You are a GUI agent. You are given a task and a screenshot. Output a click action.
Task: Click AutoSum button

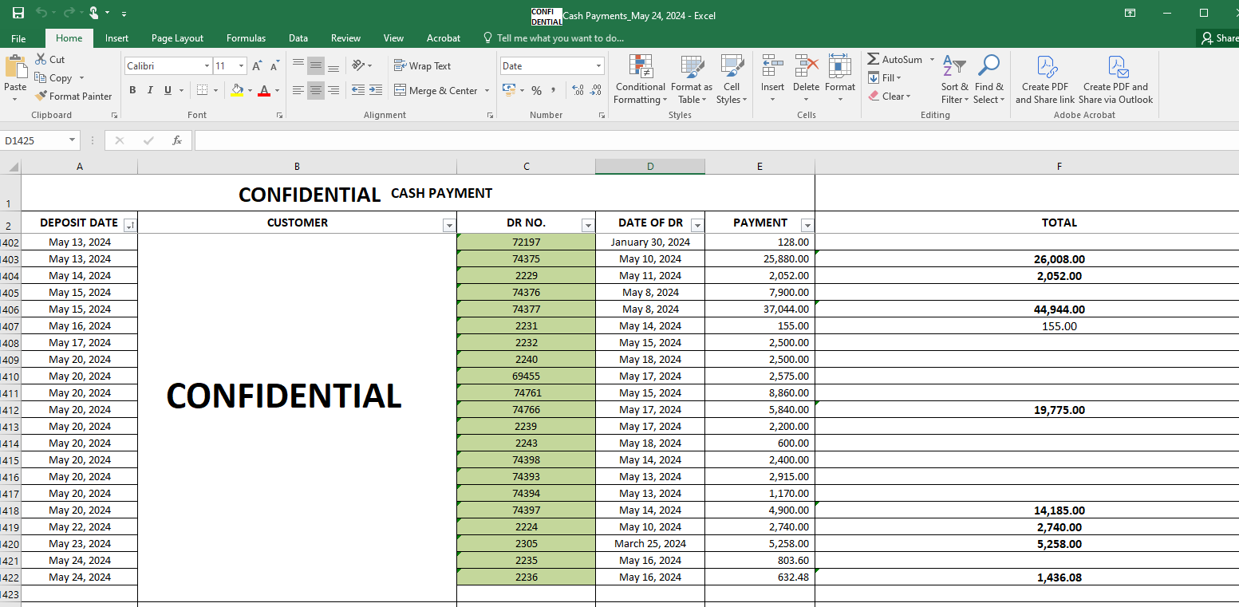895,60
